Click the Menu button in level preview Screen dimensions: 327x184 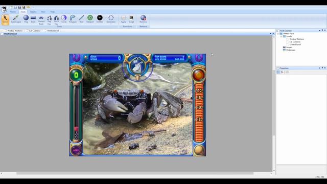pos(76,150)
